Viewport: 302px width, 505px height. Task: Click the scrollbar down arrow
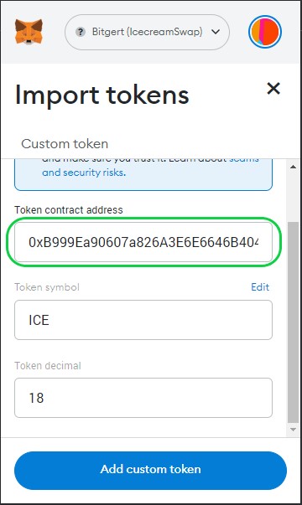pos(293,430)
